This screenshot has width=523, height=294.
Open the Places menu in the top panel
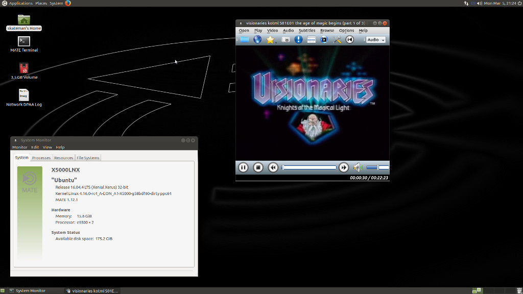pyautogui.click(x=41, y=3)
